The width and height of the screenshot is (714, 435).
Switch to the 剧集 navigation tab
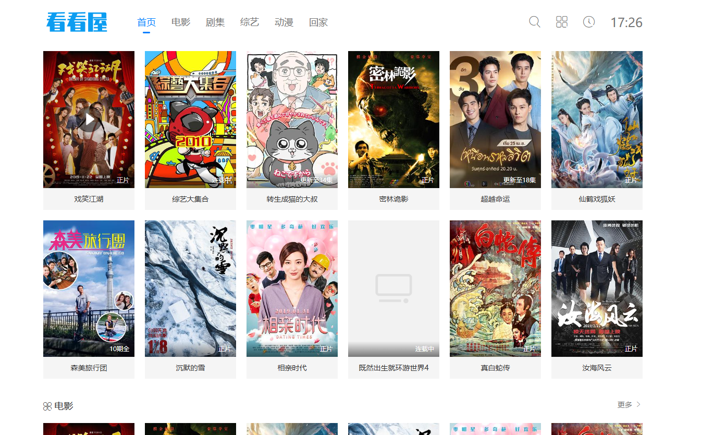tap(215, 22)
